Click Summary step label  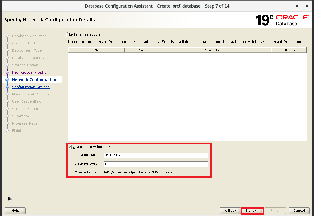pyautogui.click(x=20, y=116)
